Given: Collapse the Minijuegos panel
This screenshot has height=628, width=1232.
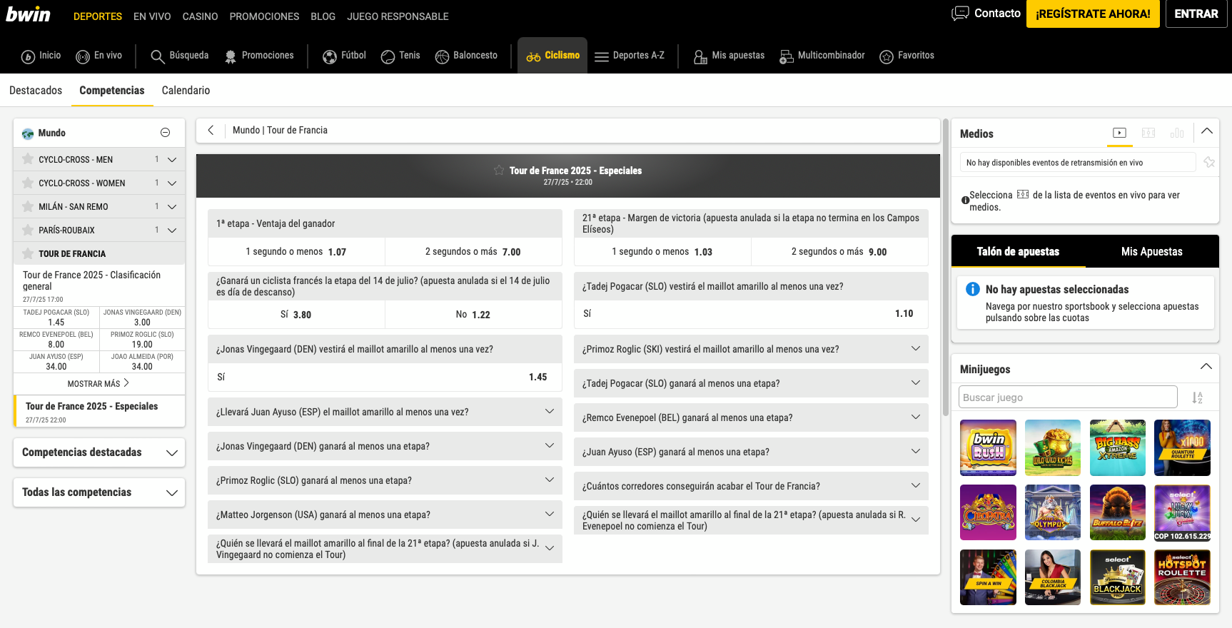Looking at the screenshot, I should coord(1206,367).
